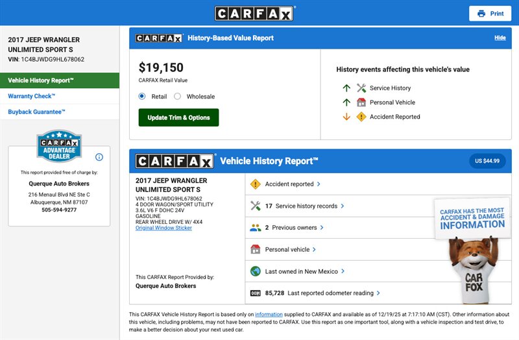Click the info icon beside Advantage Dealer badge
The width and height of the screenshot is (519, 340).
(99, 157)
